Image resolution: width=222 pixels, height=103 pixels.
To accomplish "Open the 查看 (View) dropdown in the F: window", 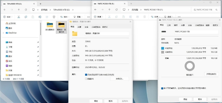I will (168, 17).
